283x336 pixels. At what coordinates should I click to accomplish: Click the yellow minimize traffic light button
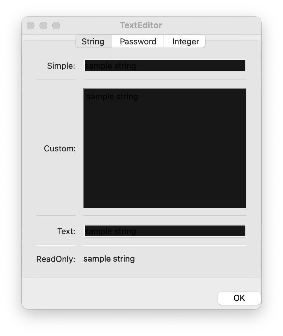43,25
